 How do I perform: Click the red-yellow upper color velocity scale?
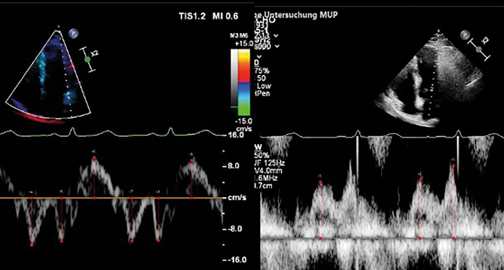pyautogui.click(x=244, y=66)
